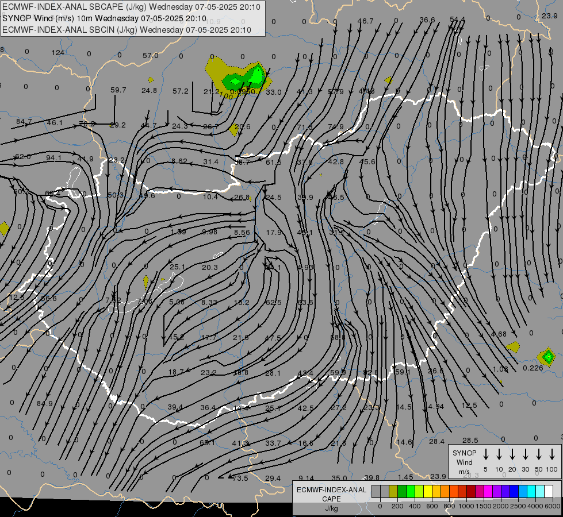Pick the white CAPE legend swatch
The height and width of the screenshot is (517, 563).
549,492
